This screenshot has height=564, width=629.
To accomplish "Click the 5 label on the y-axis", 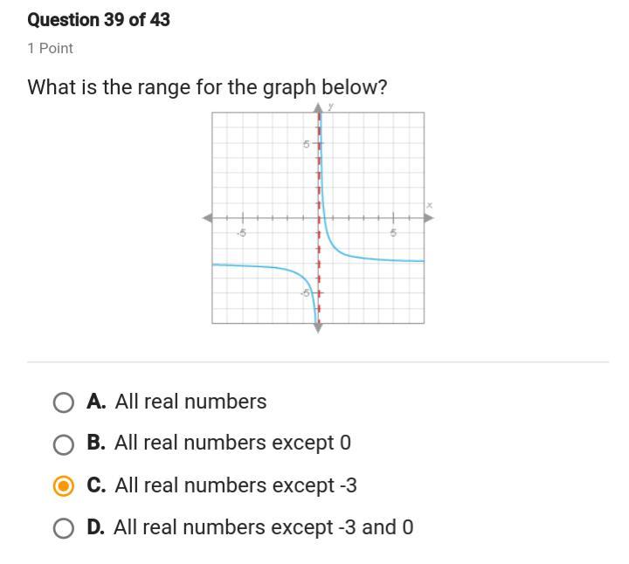I will pos(307,144).
